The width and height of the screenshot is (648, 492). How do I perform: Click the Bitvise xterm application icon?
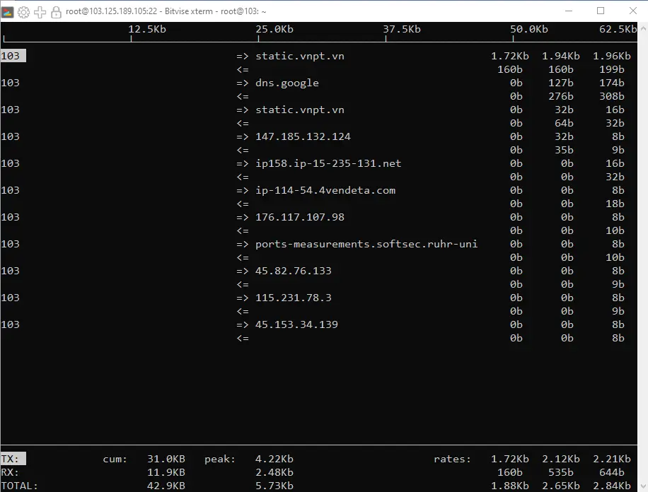[8, 12]
